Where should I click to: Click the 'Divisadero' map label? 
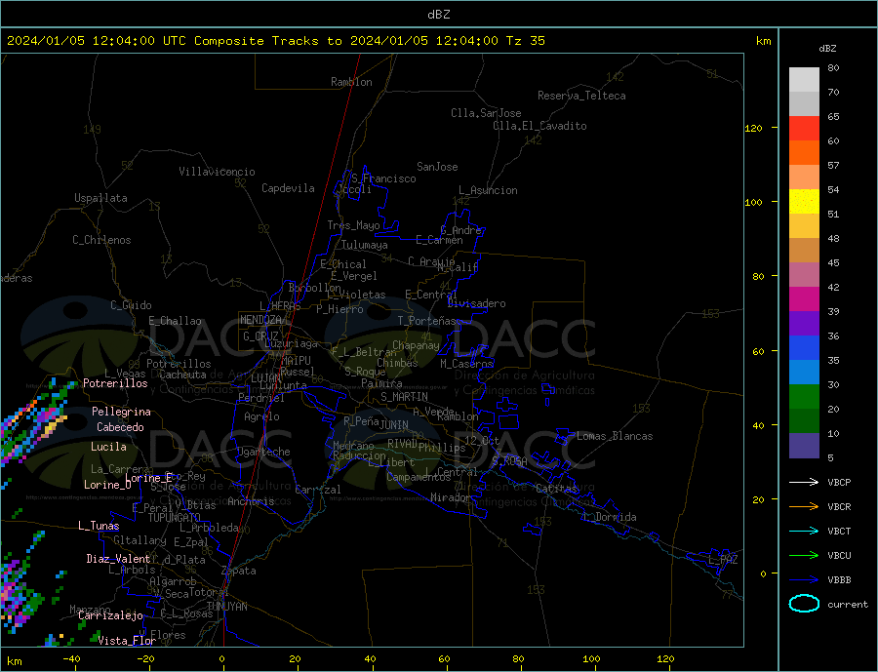[x=476, y=303]
